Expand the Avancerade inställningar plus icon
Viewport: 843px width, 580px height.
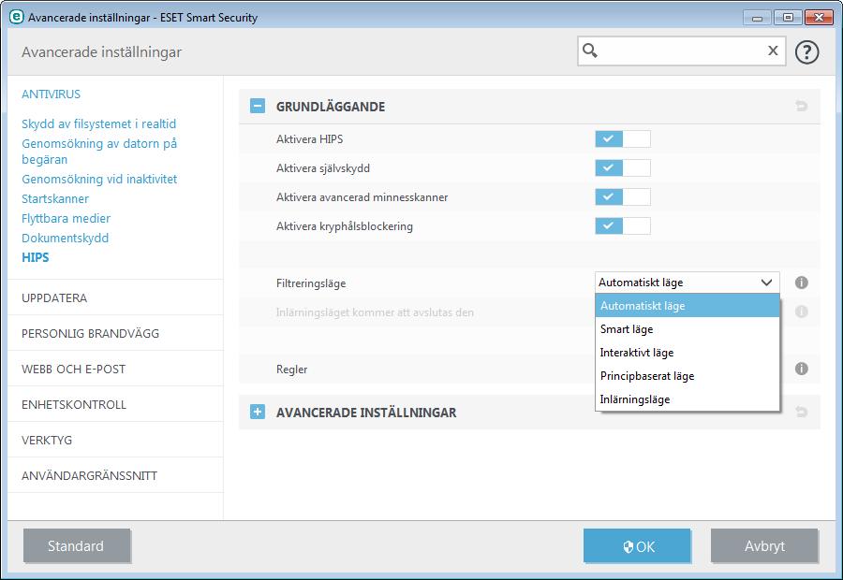pos(258,412)
